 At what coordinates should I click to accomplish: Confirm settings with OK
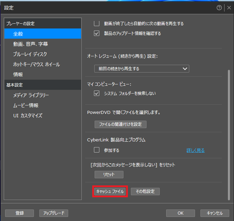(x=180, y=213)
